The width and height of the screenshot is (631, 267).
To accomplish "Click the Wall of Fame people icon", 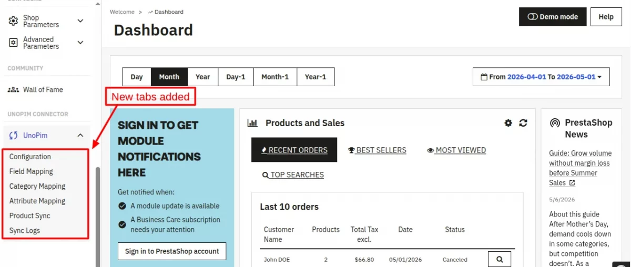I will pyautogui.click(x=13, y=90).
